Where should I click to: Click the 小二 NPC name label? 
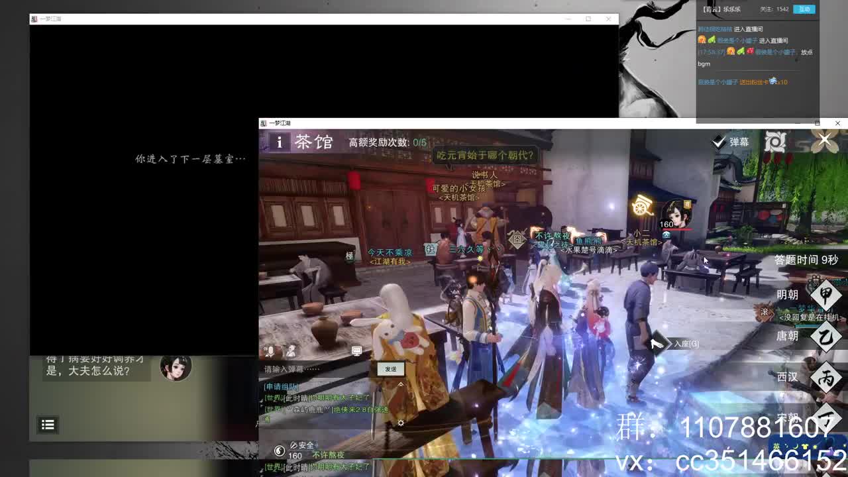click(x=641, y=234)
